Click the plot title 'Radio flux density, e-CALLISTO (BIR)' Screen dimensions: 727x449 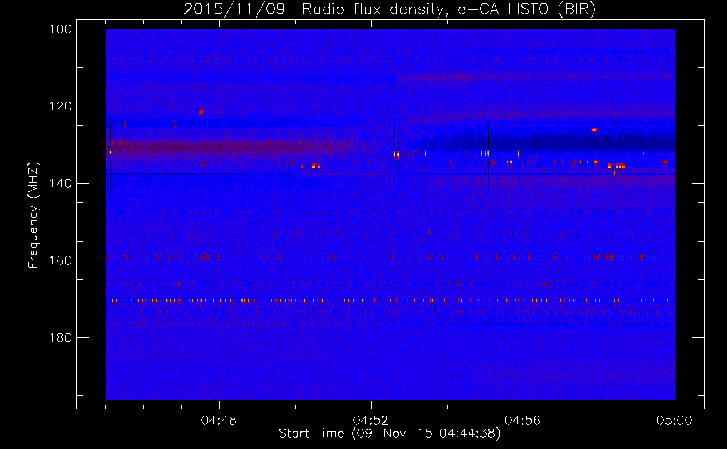[448, 9]
